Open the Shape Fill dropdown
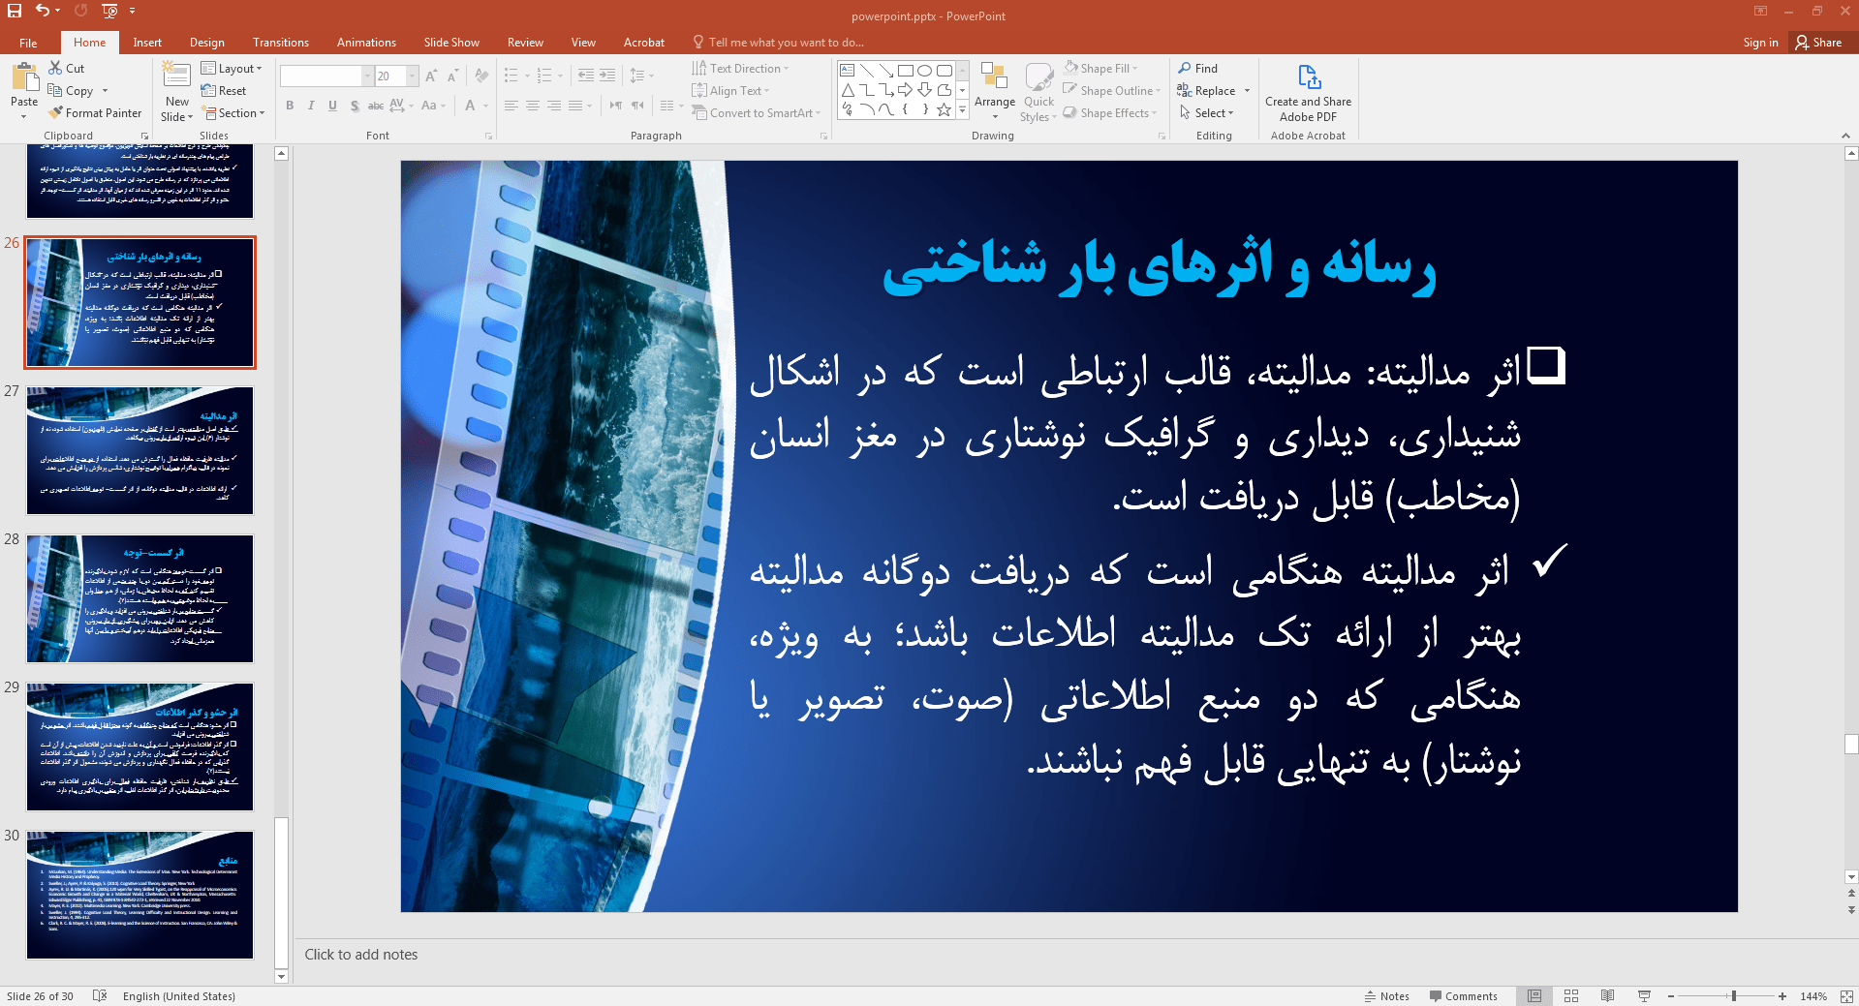The height and width of the screenshot is (1006, 1859). coord(1100,69)
